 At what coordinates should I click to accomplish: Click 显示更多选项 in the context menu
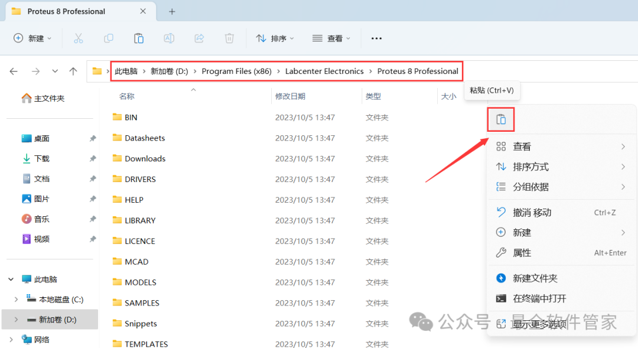click(539, 322)
